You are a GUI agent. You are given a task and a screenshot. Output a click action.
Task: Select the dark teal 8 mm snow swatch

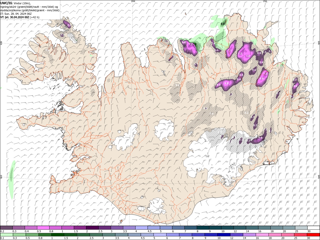coord(203,228)
